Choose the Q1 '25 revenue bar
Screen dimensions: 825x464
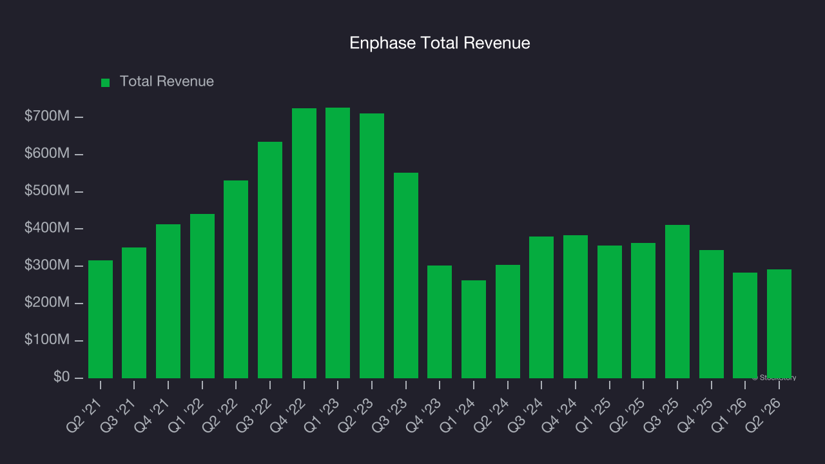tap(610, 312)
